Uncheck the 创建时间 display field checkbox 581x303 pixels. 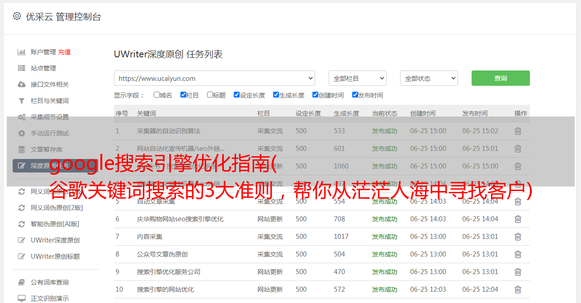coord(315,95)
